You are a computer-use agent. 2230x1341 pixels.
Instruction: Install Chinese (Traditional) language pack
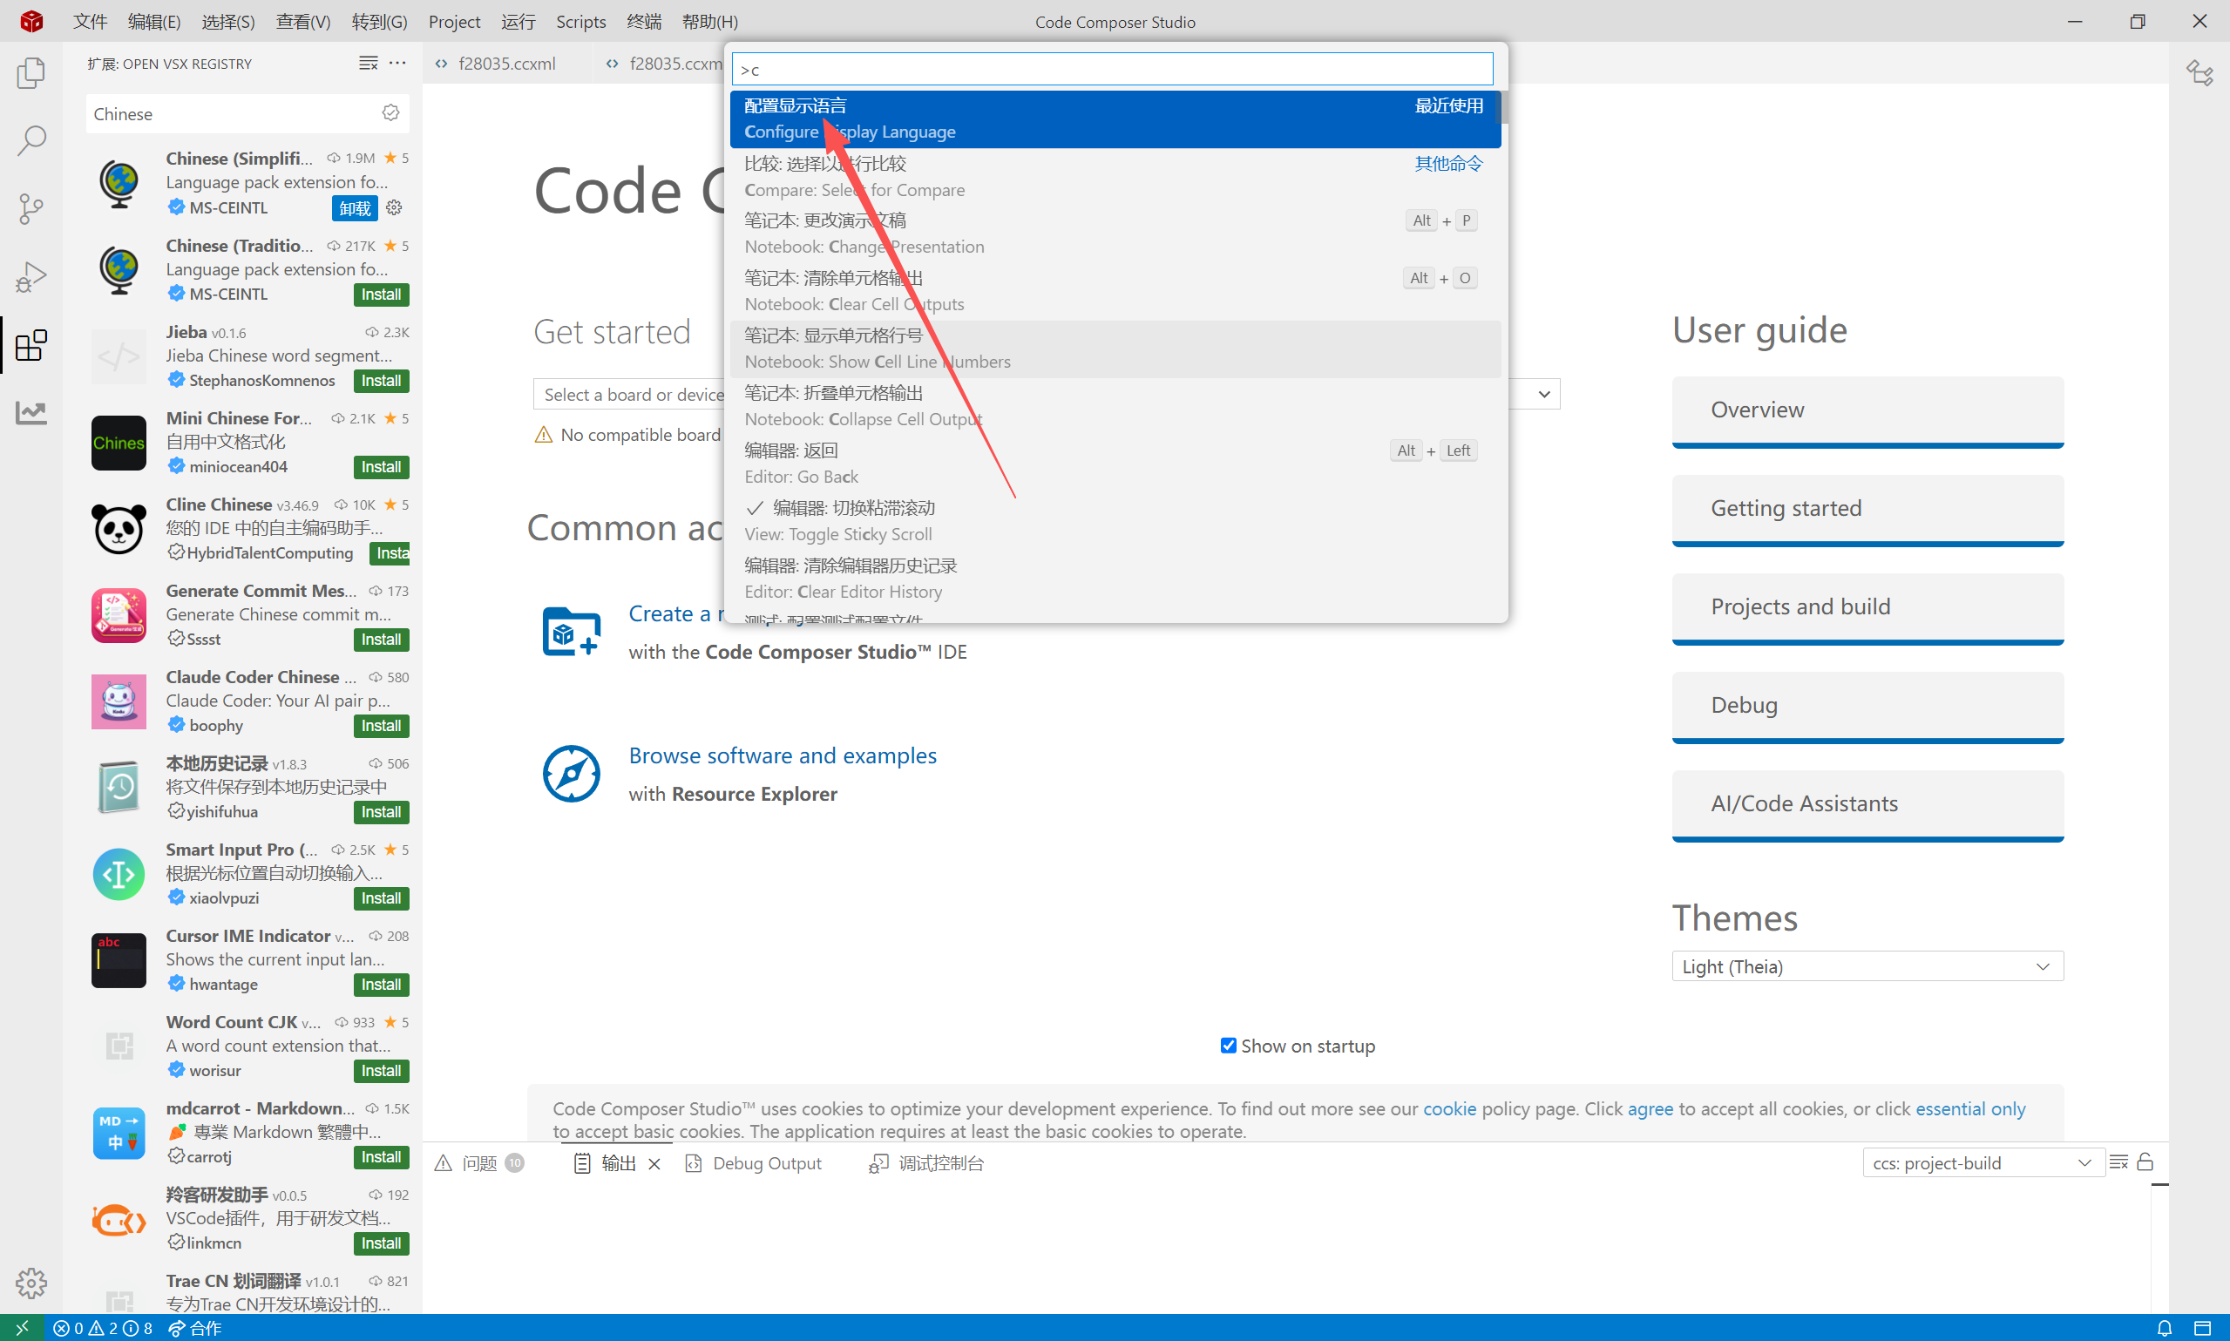click(381, 295)
